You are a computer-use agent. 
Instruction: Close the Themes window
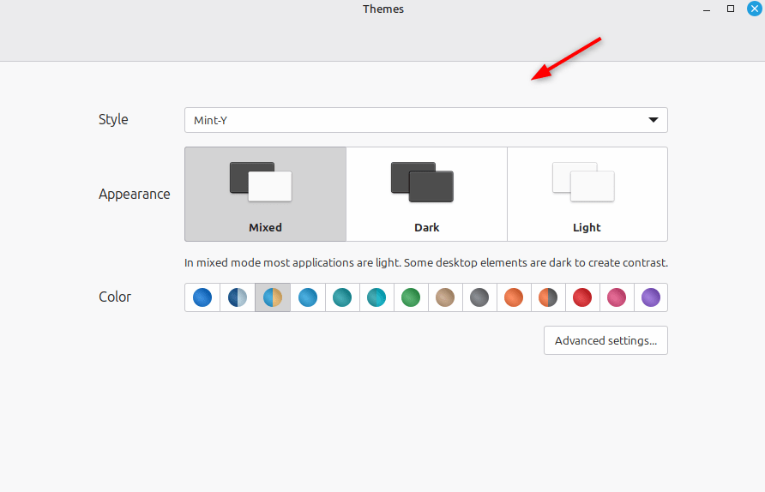[x=755, y=9]
